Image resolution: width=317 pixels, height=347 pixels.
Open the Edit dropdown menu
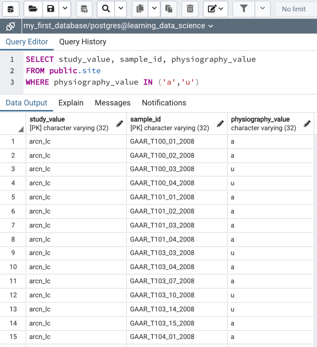point(216,9)
